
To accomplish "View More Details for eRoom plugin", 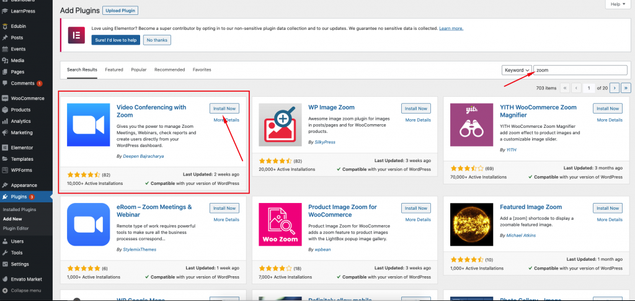I will click(x=226, y=220).
